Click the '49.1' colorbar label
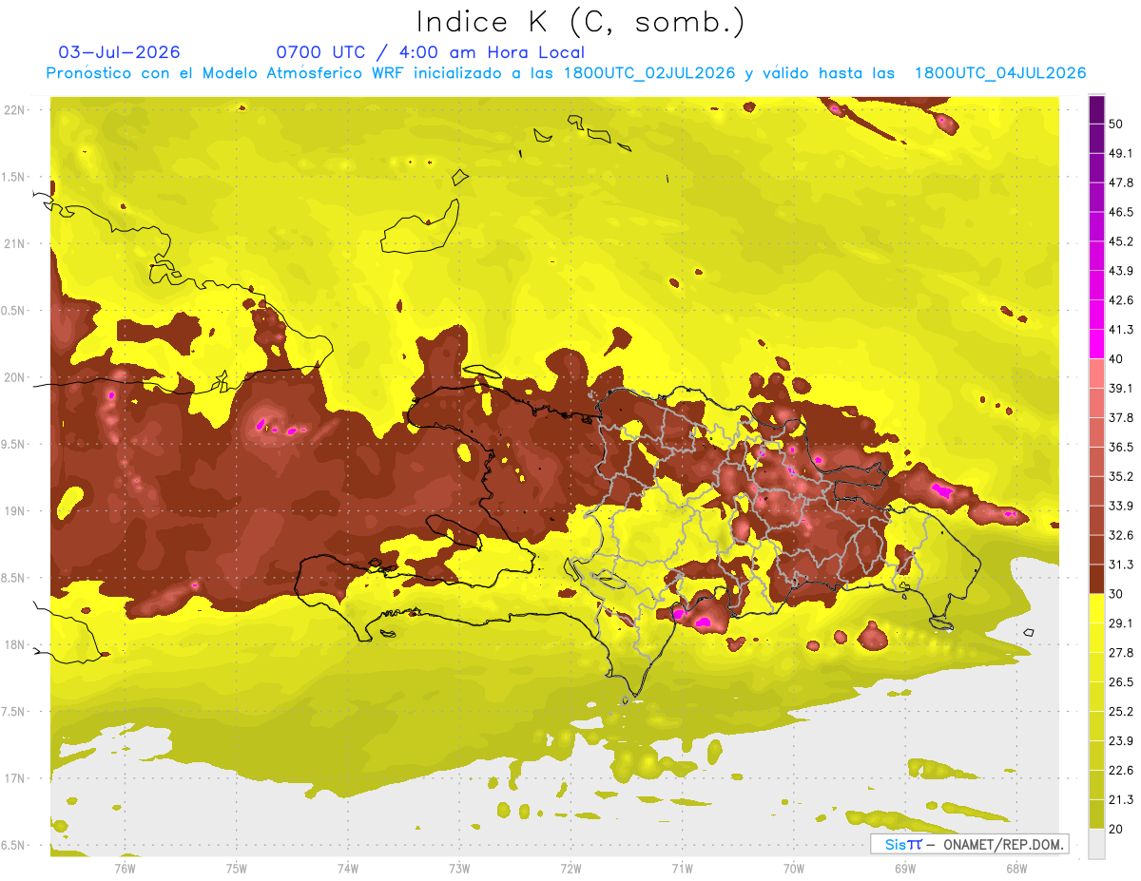 coord(1121,154)
